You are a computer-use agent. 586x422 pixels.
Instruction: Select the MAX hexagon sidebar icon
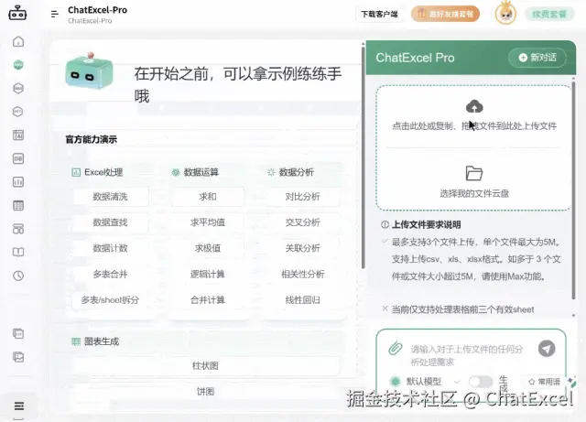18,88
